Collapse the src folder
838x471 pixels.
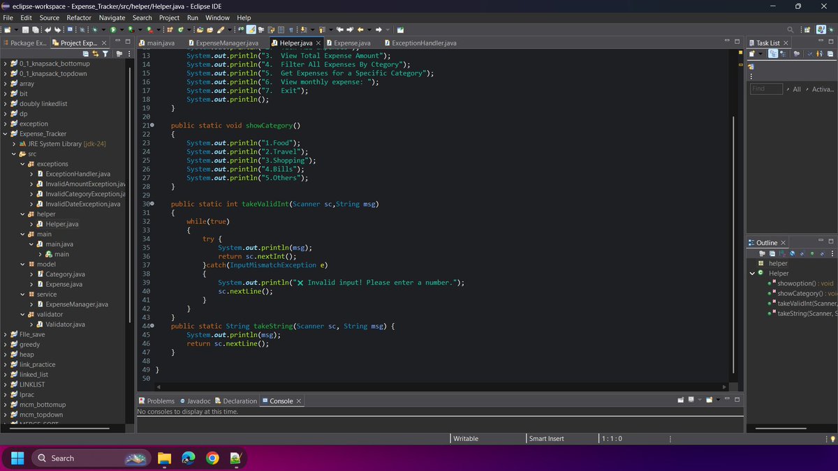(14, 154)
